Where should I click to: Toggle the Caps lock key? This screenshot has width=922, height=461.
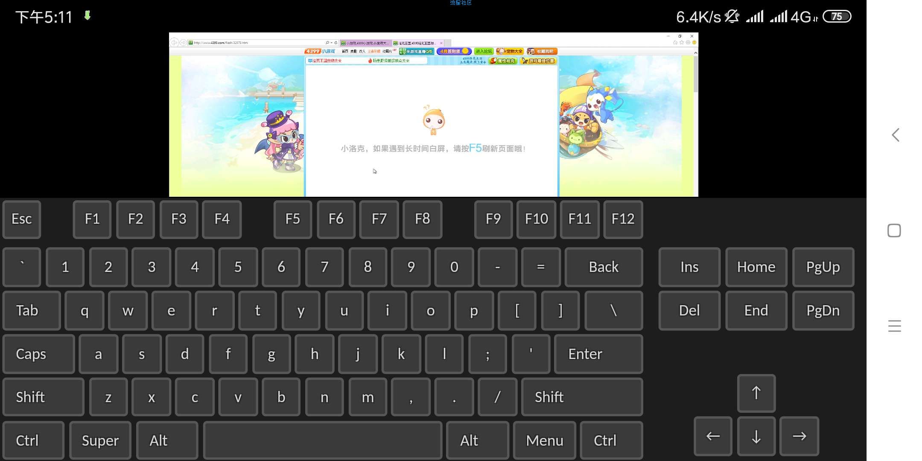click(x=39, y=354)
